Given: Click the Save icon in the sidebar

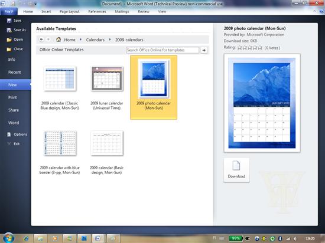Looking at the screenshot, I should point(9,21).
